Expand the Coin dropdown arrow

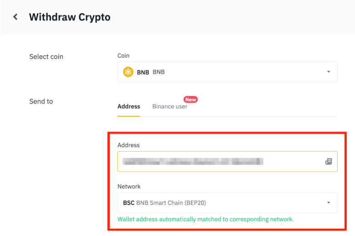(x=328, y=72)
